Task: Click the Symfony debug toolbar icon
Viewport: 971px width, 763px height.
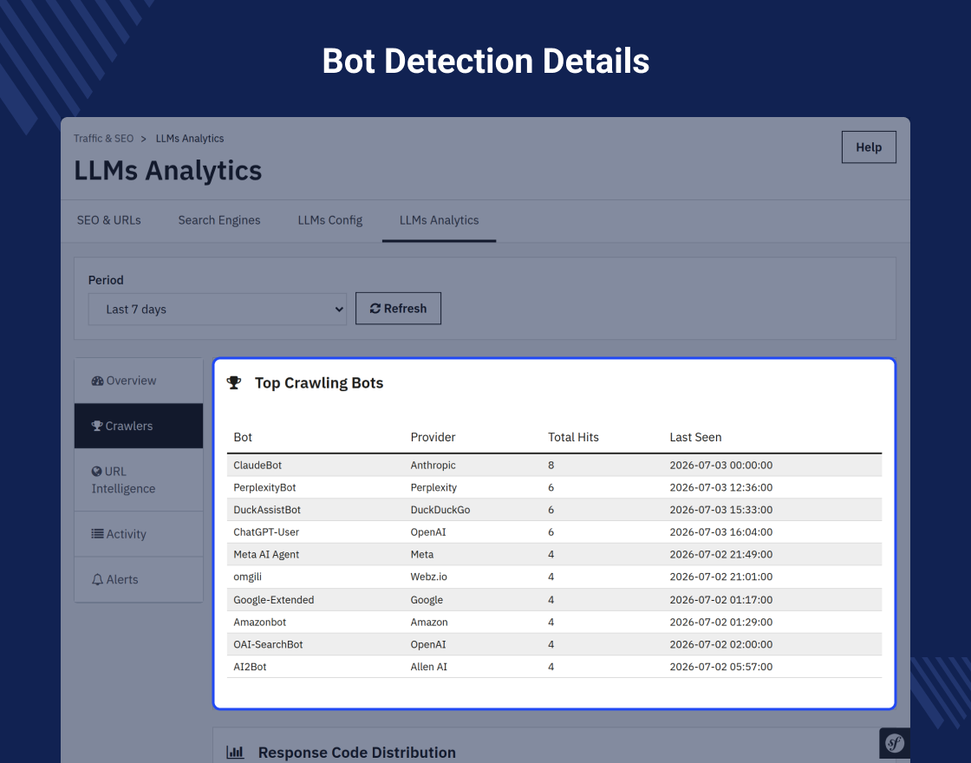Action: pyautogui.click(x=895, y=742)
